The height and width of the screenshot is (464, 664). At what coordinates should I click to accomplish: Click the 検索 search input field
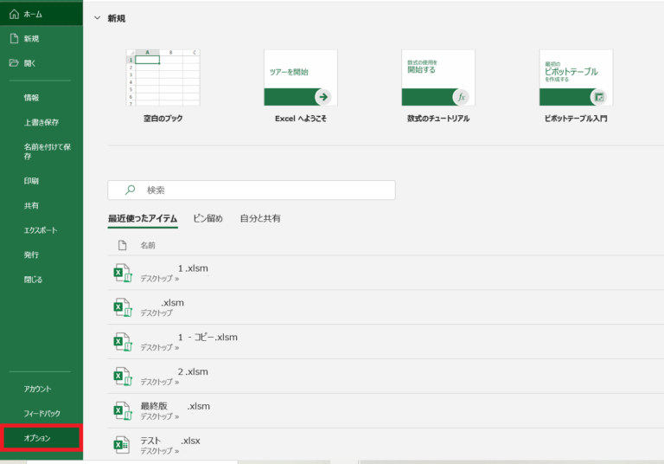click(259, 190)
